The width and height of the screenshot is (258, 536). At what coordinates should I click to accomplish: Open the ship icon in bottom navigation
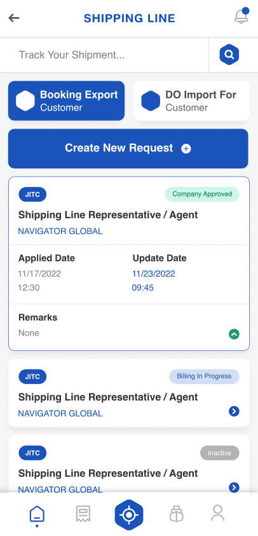point(176,514)
